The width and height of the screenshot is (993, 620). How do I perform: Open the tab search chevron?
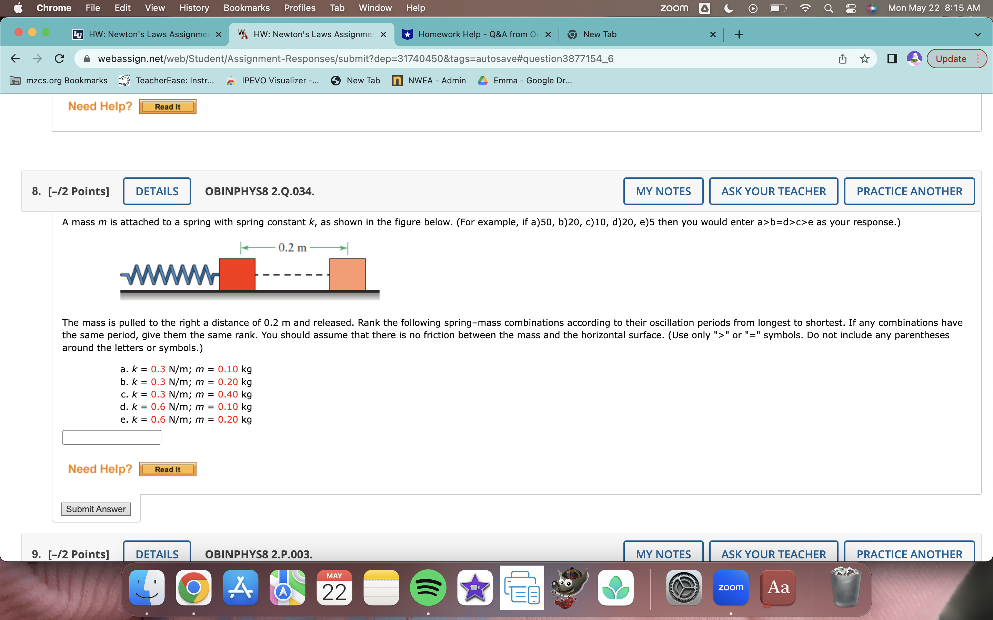(978, 34)
